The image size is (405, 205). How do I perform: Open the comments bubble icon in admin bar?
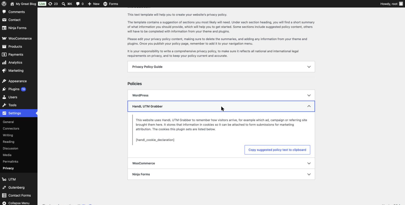pyautogui.click(x=78, y=4)
